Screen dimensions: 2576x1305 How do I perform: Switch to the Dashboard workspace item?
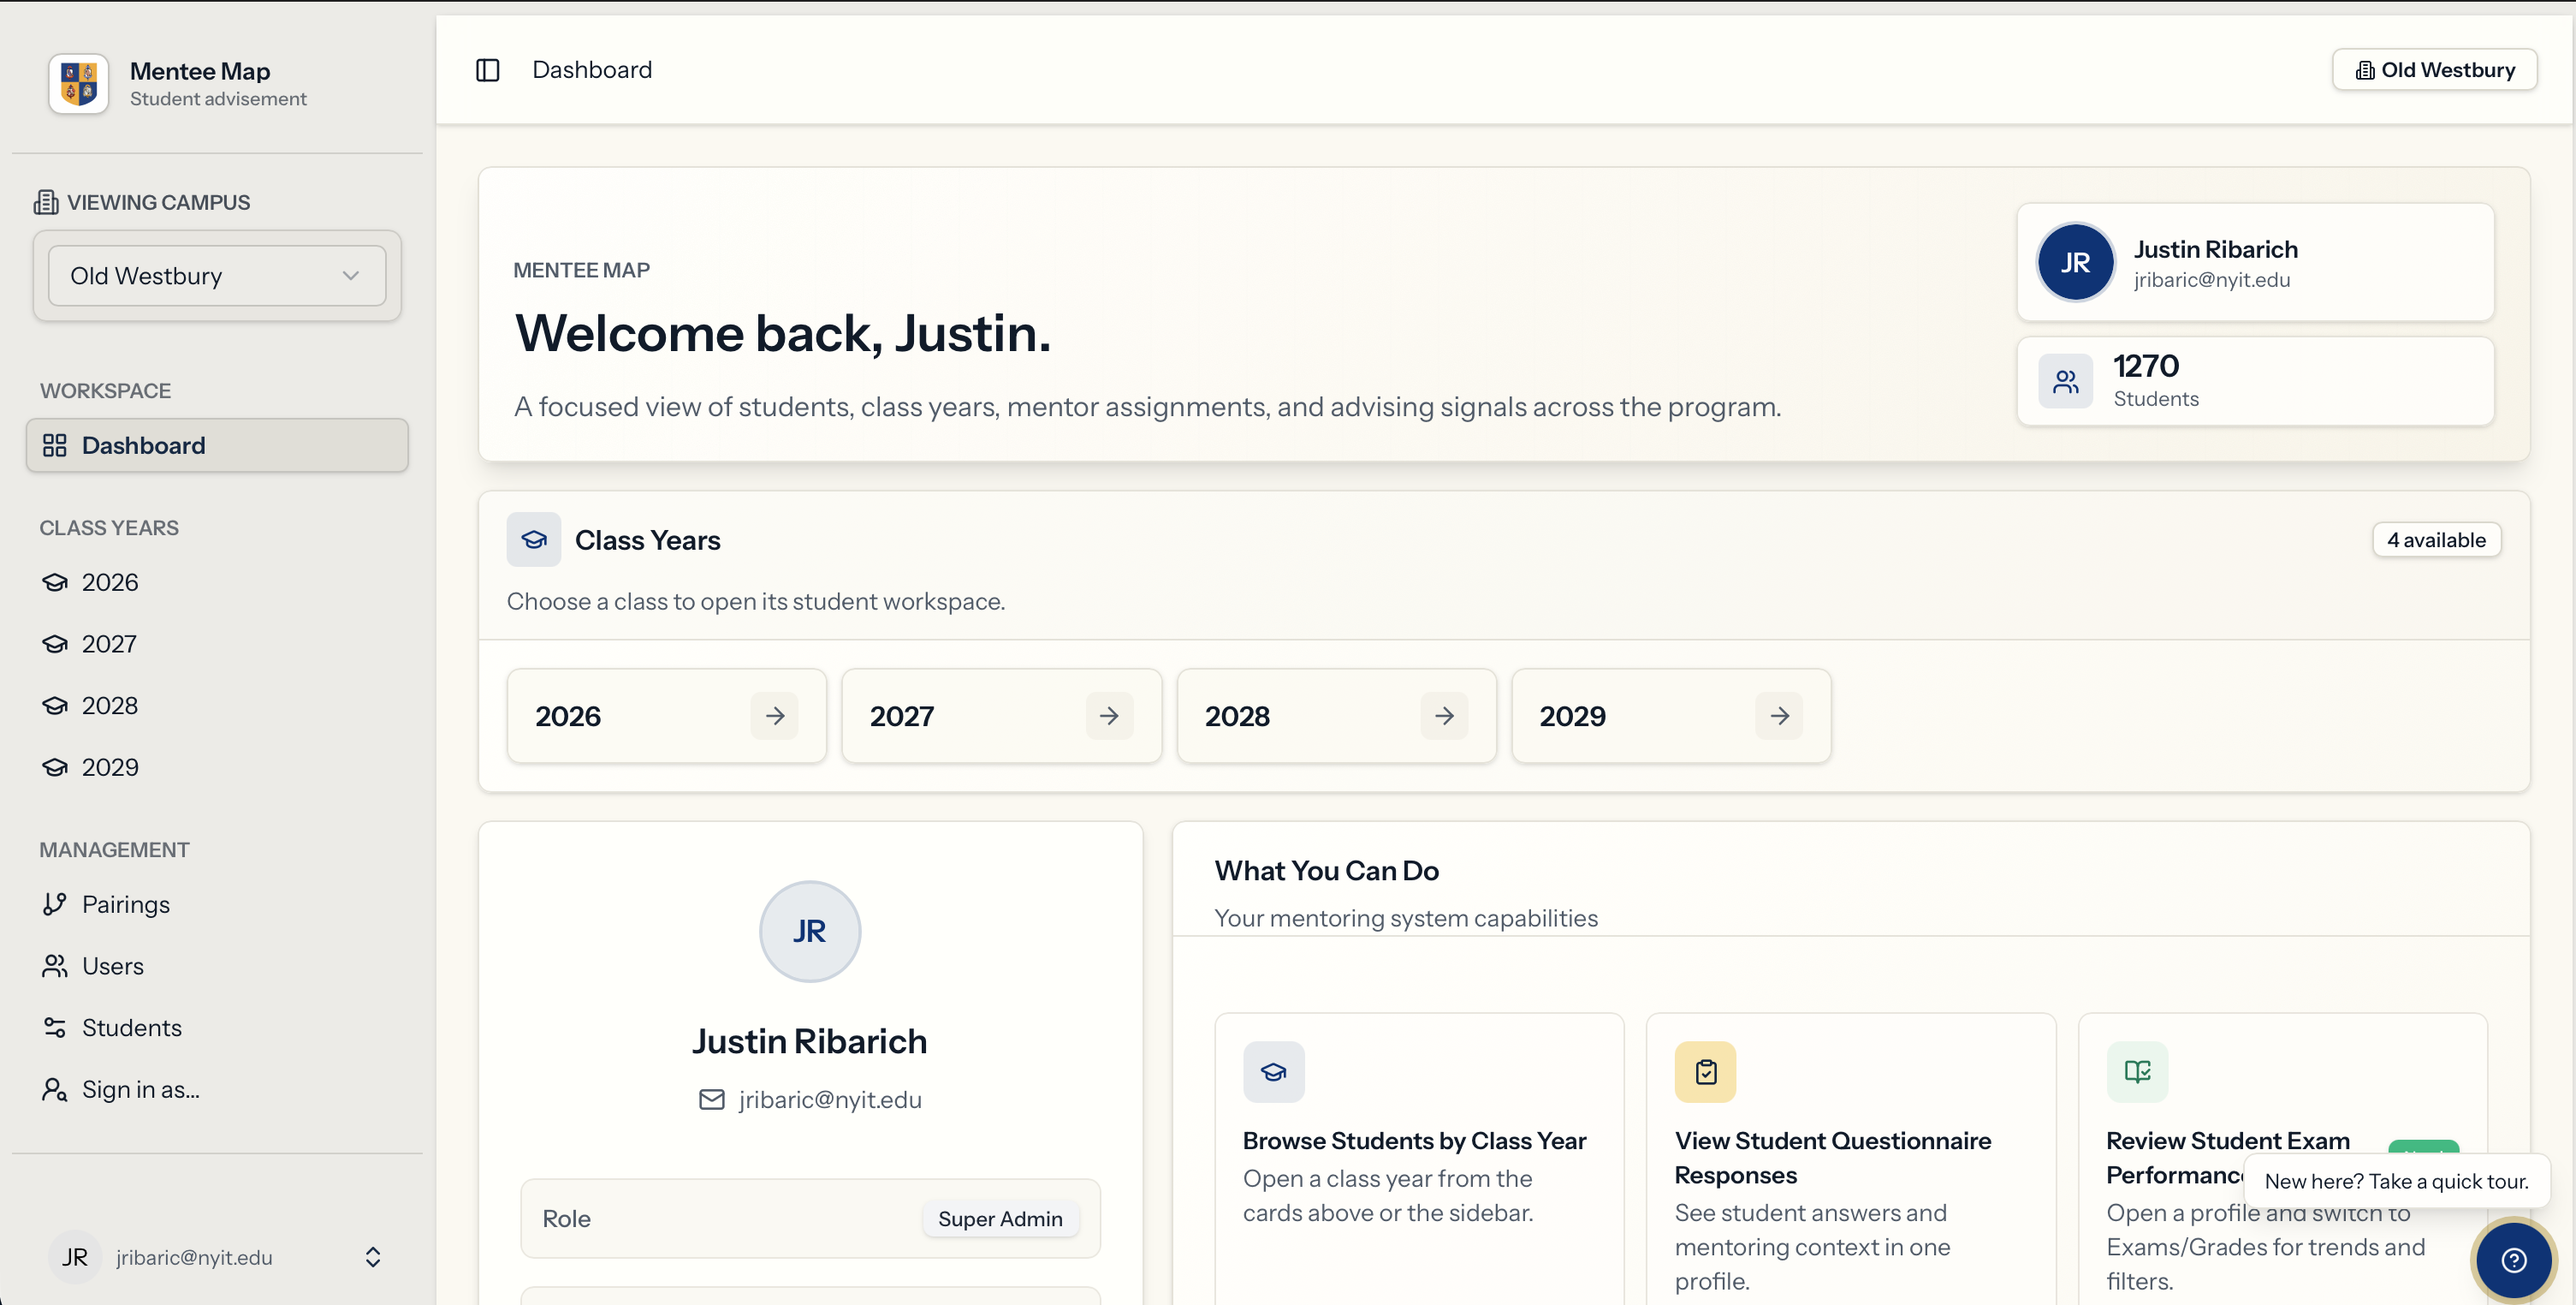coord(216,444)
